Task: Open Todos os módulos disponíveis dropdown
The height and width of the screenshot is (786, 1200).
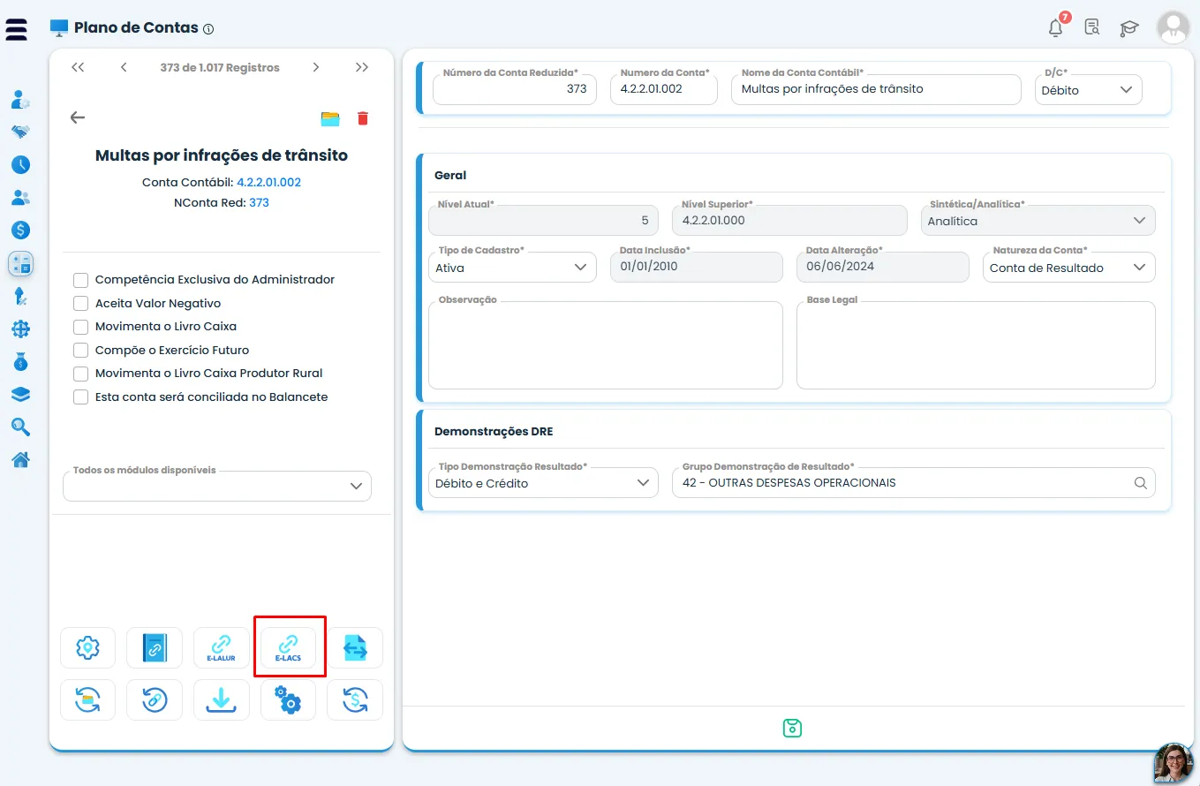Action: tap(217, 486)
